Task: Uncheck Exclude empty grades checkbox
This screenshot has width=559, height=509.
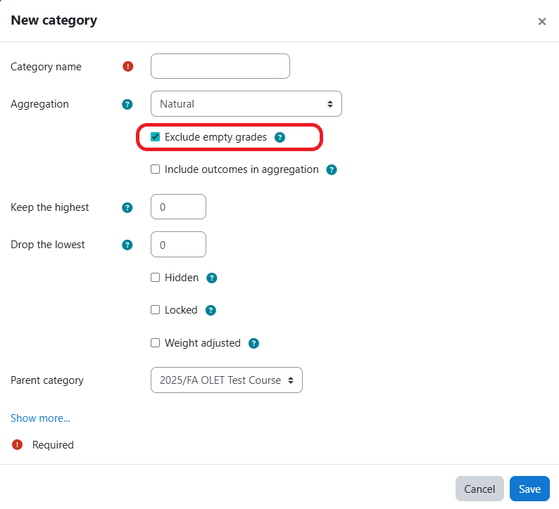Action: [x=156, y=137]
